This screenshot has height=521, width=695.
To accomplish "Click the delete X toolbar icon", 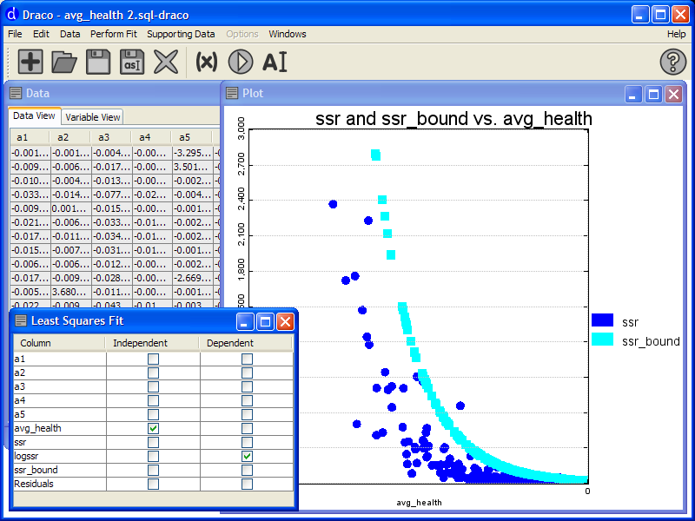I will [x=166, y=62].
